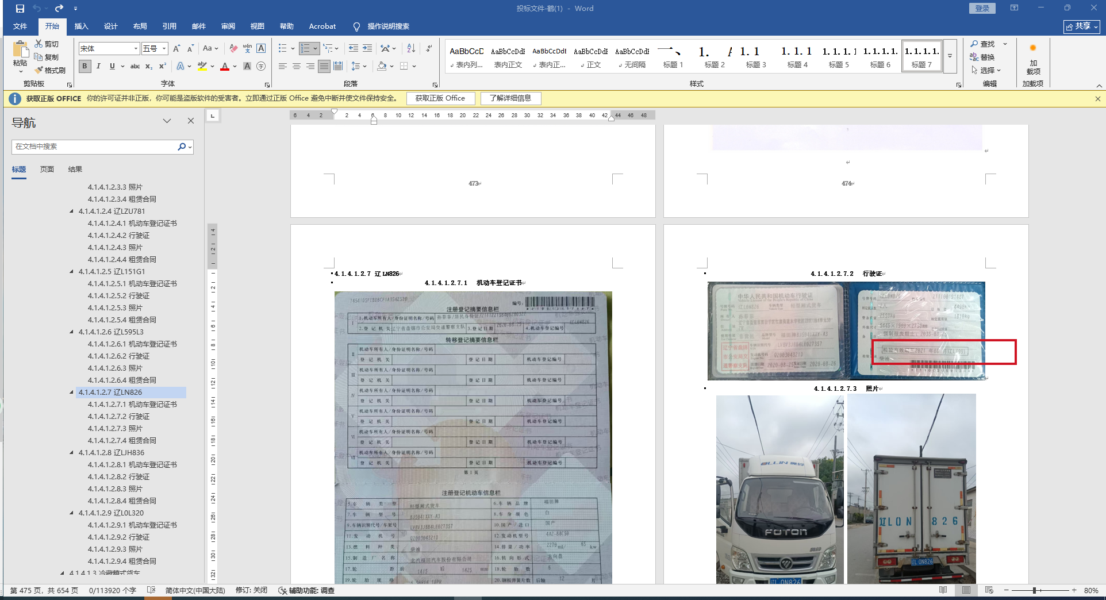1106x600 pixels.
Task: Sort the selection with the A-Z icon
Action: [411, 48]
